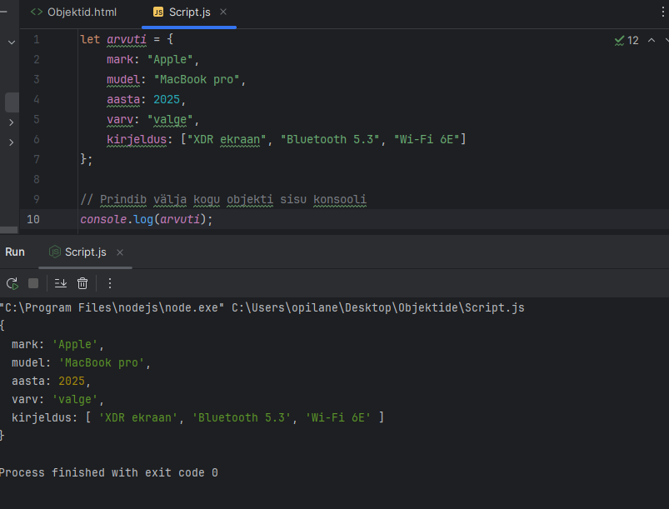Viewport: 669px width, 509px height.
Task: Expand the second collapsed project tree chevron
Action: (11, 142)
